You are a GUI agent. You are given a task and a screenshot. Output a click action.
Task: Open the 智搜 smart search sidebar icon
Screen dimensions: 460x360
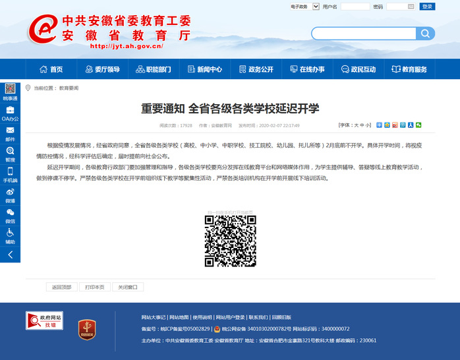tap(10, 155)
